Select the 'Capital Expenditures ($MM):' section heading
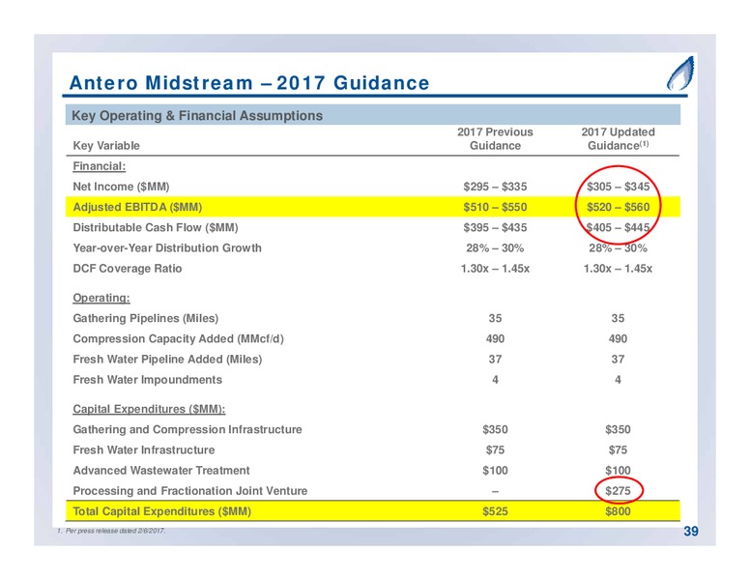Viewport: 750px width, 580px height. click(x=149, y=409)
